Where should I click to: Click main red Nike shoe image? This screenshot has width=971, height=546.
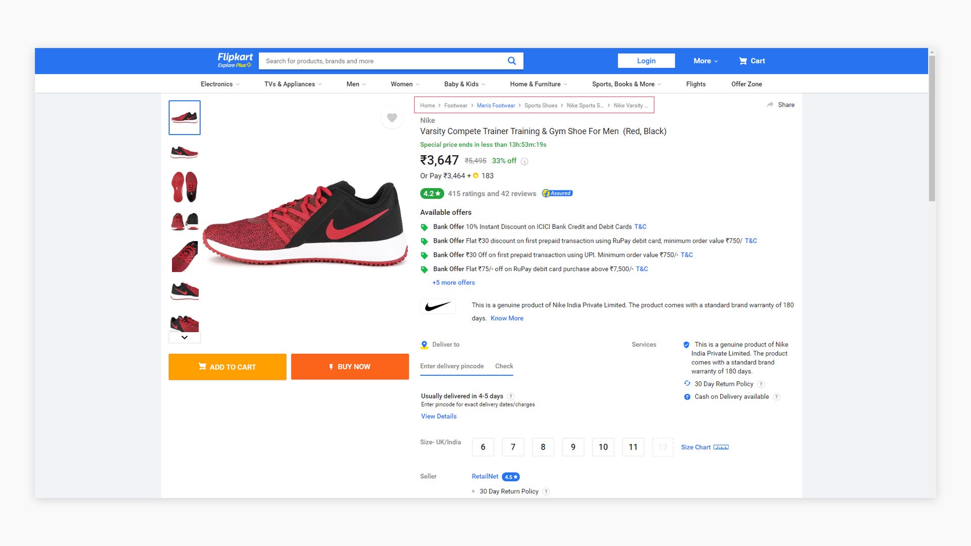[305, 223]
